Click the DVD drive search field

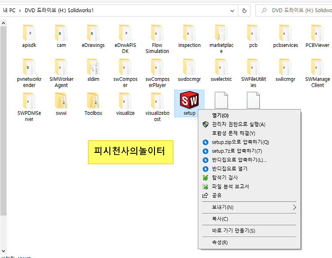[x=294, y=11]
